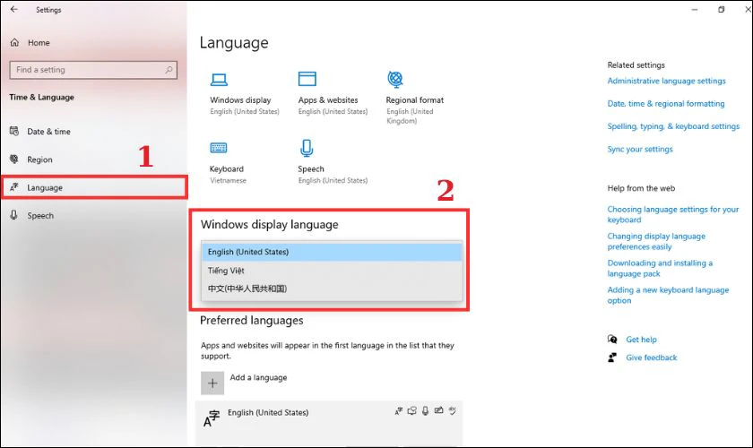Image resolution: width=753 pixels, height=448 pixels.
Task: Click the Get help chat icon
Action: 612,340
